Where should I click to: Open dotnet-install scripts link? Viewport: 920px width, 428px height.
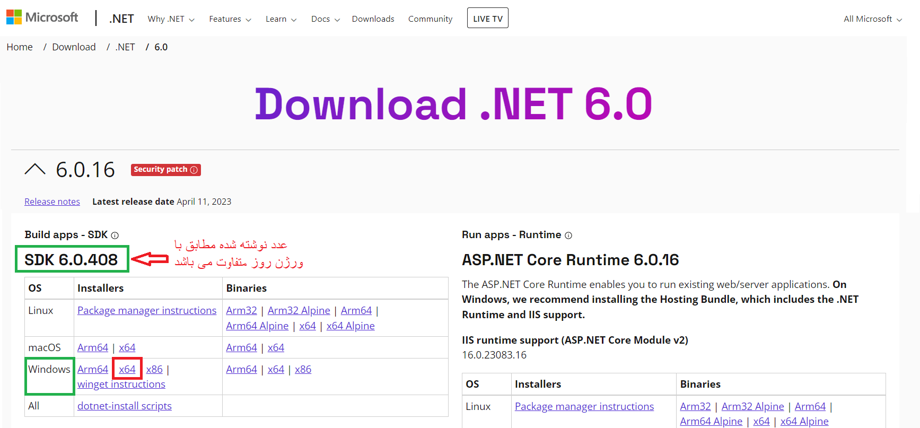pos(125,406)
